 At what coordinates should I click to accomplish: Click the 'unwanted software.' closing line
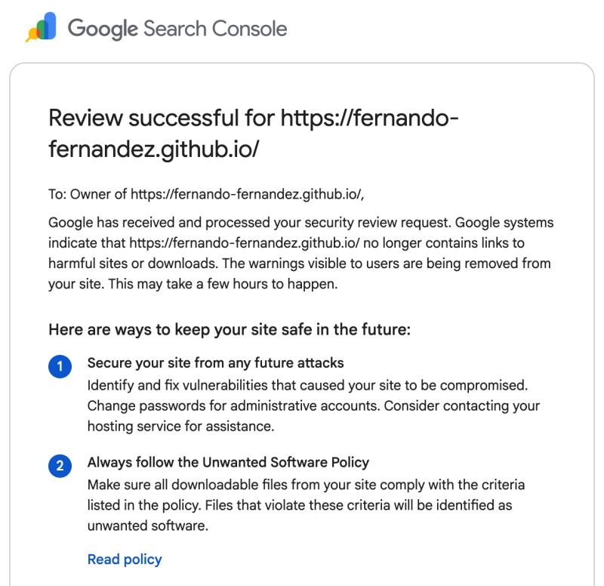147,526
